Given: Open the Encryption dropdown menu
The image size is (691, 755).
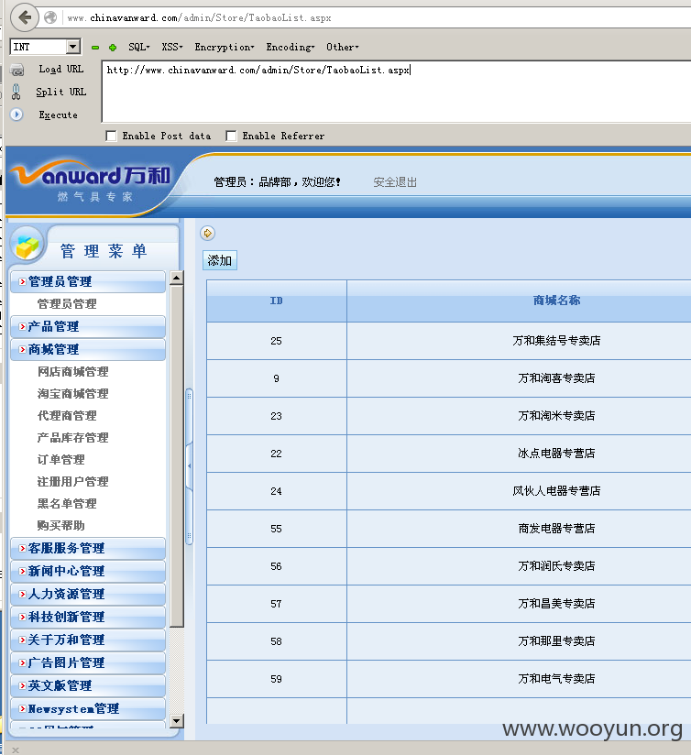Looking at the screenshot, I should coord(224,48).
